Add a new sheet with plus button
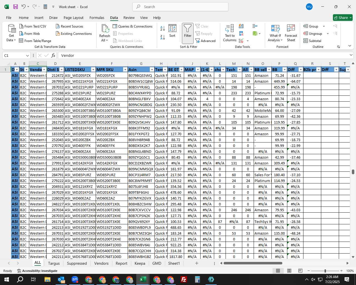This screenshot has height=285, width=356. tap(197, 263)
